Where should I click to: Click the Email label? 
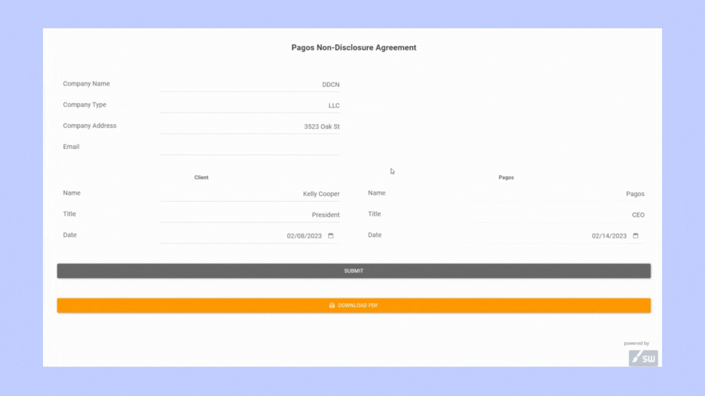tap(71, 147)
